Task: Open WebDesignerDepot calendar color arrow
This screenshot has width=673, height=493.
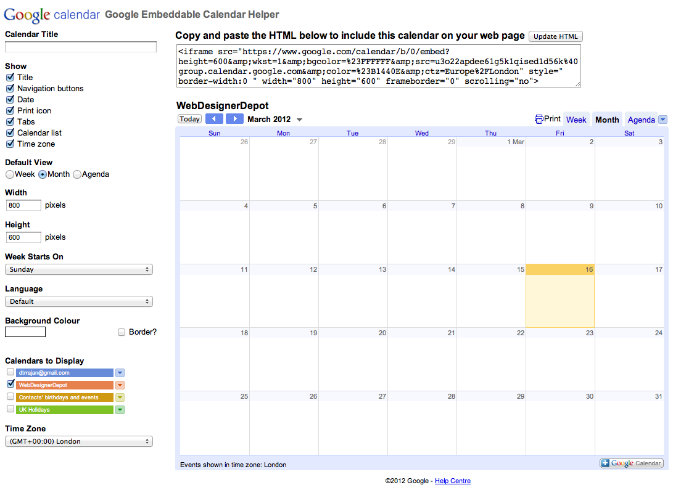Action: click(x=120, y=385)
